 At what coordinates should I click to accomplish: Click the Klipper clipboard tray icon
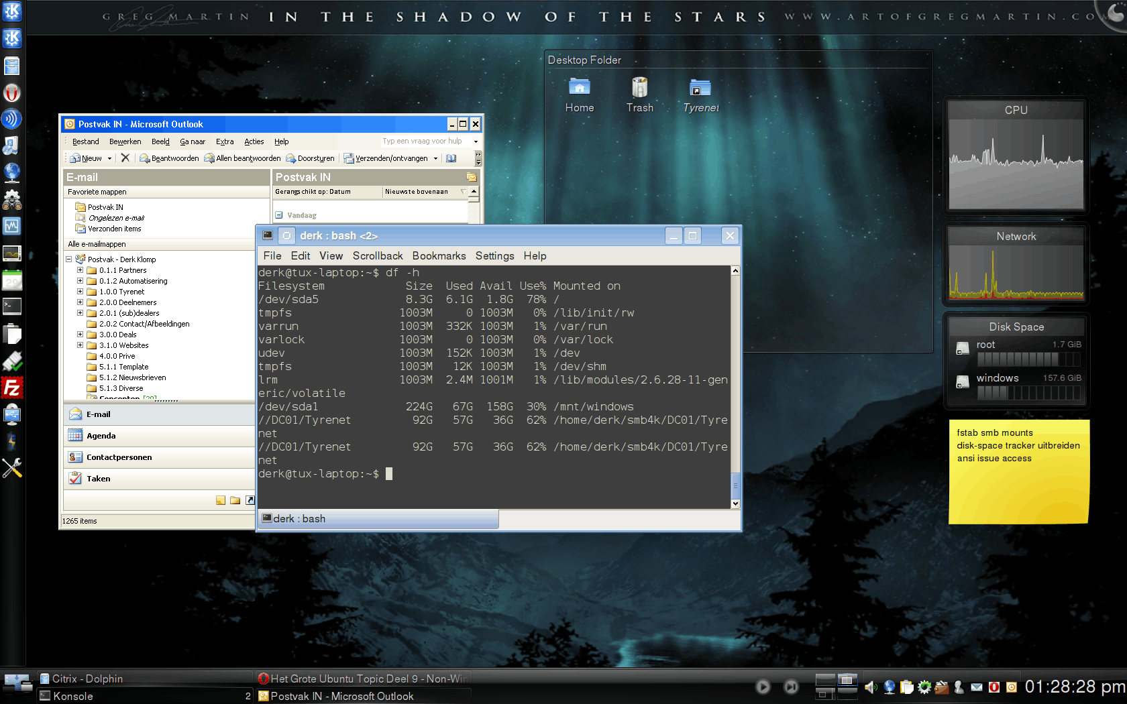[x=906, y=687]
